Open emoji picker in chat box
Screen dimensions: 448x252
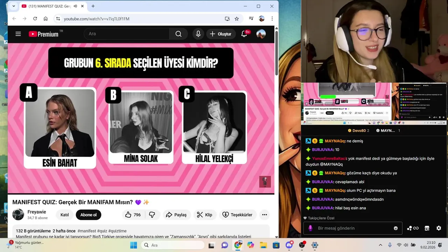pos(396,228)
